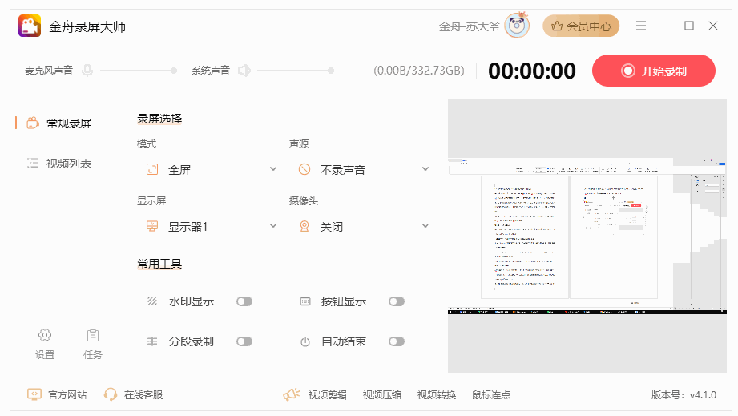Click the monitor icon beside 官方网站

pyautogui.click(x=34, y=394)
